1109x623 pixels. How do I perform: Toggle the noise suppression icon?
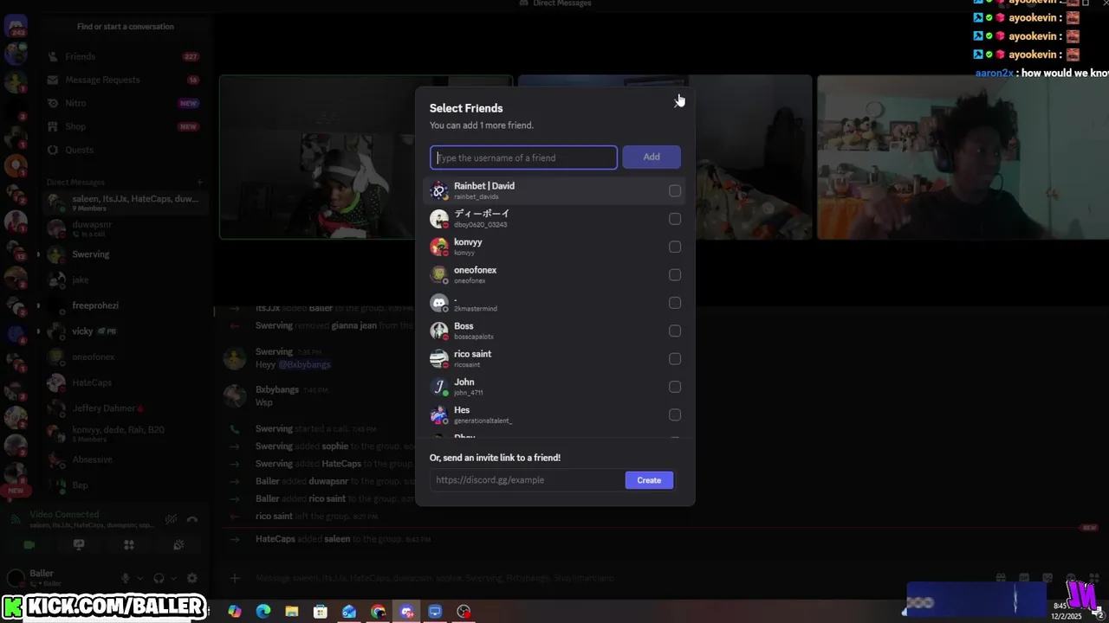(x=172, y=519)
